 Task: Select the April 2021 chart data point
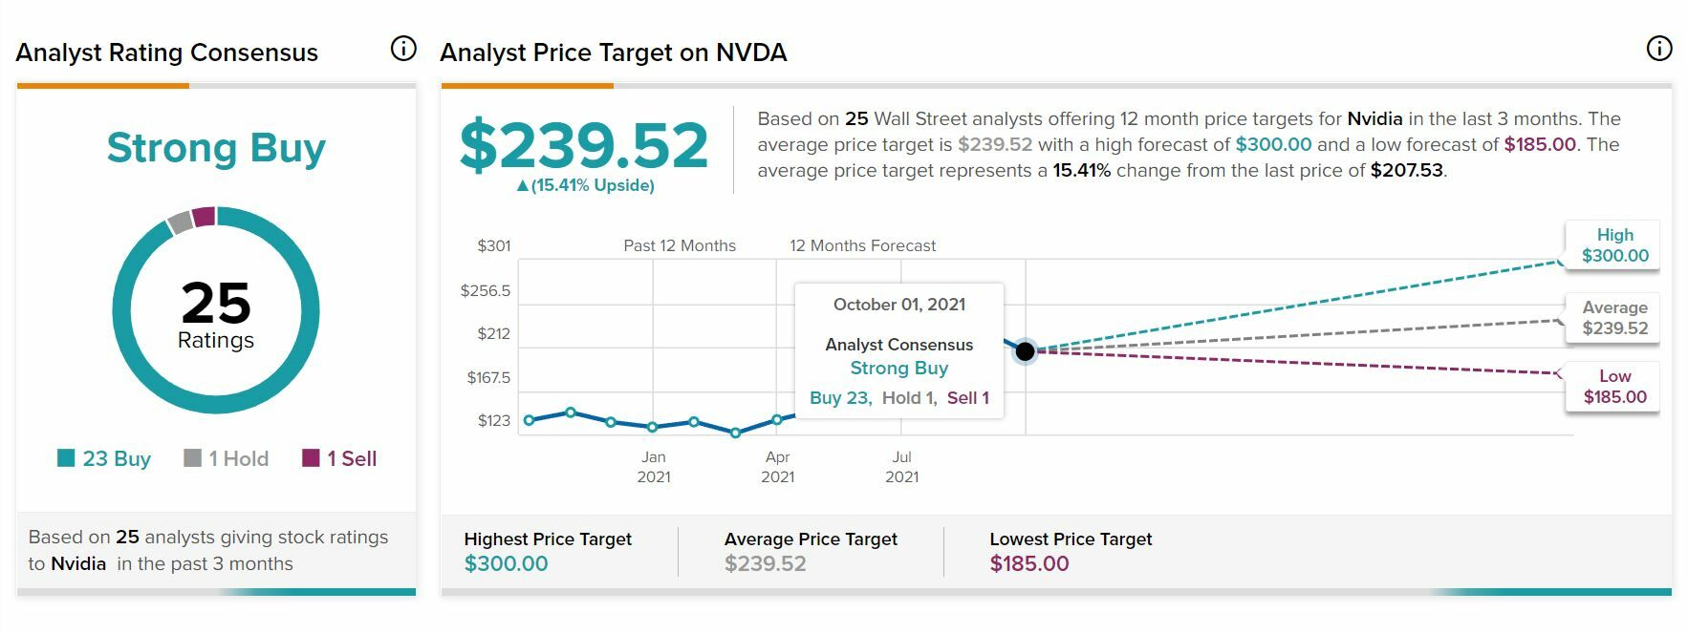(777, 419)
